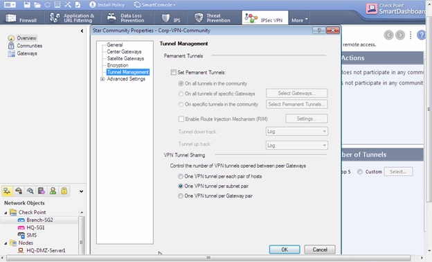The height and width of the screenshot is (262, 432).
Task: Open the three-dot options menu in Overview
Action: pyautogui.click(x=411, y=35)
